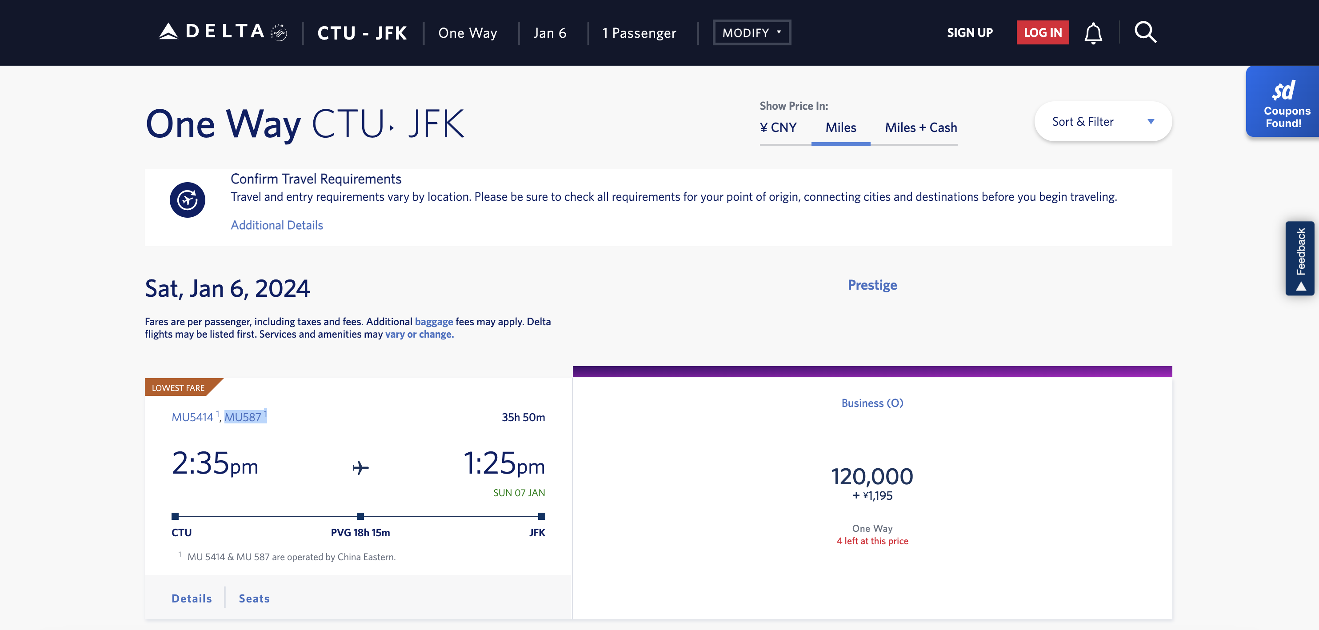This screenshot has width=1319, height=630.
Task: Click the PVG layover marker on route line
Action: 360,516
